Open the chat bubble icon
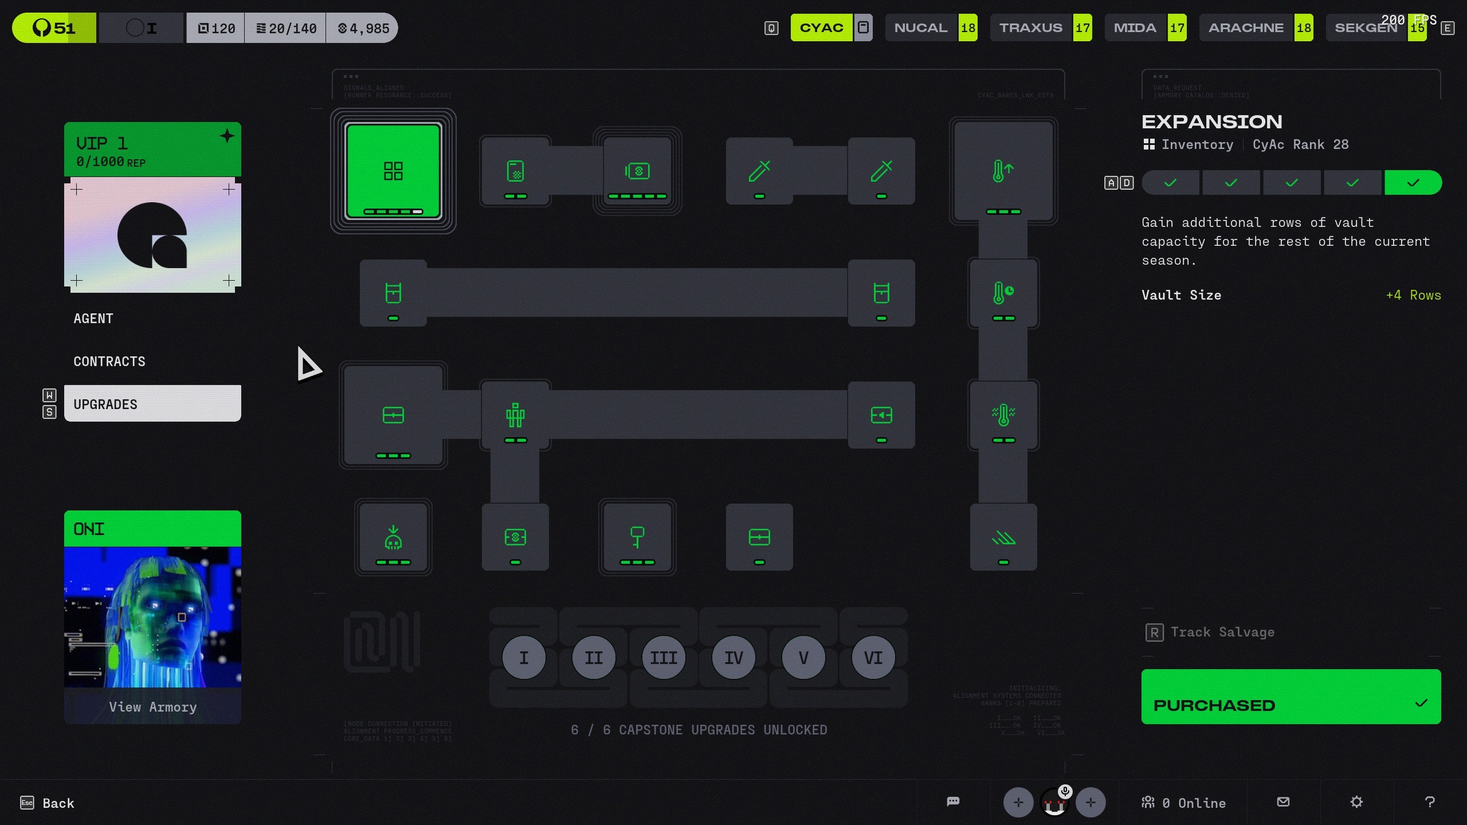Screen dimensions: 1467x825 [953, 802]
